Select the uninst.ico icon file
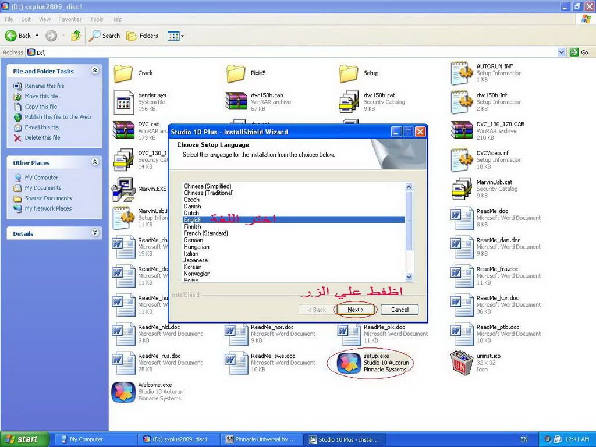596x447 pixels. (462, 363)
